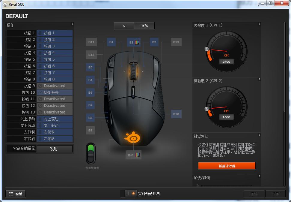Image resolution: width=291 pixels, height=202 pixels.
Task: Click the help question mark for 操作 panel
Action: tap(72, 24)
